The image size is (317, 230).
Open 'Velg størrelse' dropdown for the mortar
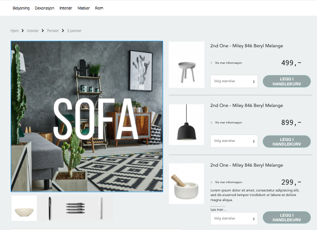tap(234, 219)
